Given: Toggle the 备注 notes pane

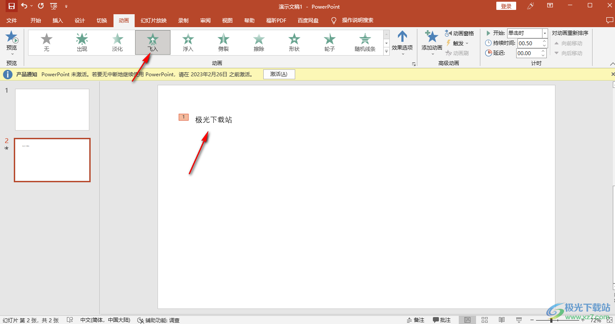Looking at the screenshot, I should pos(416,320).
